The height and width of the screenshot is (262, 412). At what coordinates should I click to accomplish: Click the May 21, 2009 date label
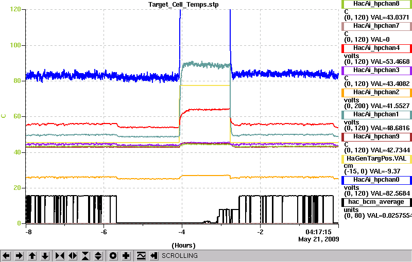click(x=318, y=239)
